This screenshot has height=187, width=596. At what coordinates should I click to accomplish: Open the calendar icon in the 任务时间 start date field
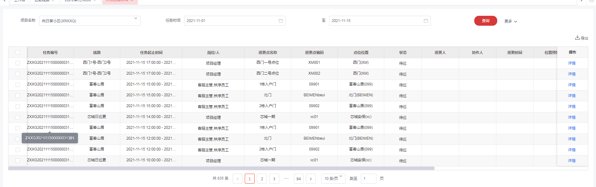[280, 21]
